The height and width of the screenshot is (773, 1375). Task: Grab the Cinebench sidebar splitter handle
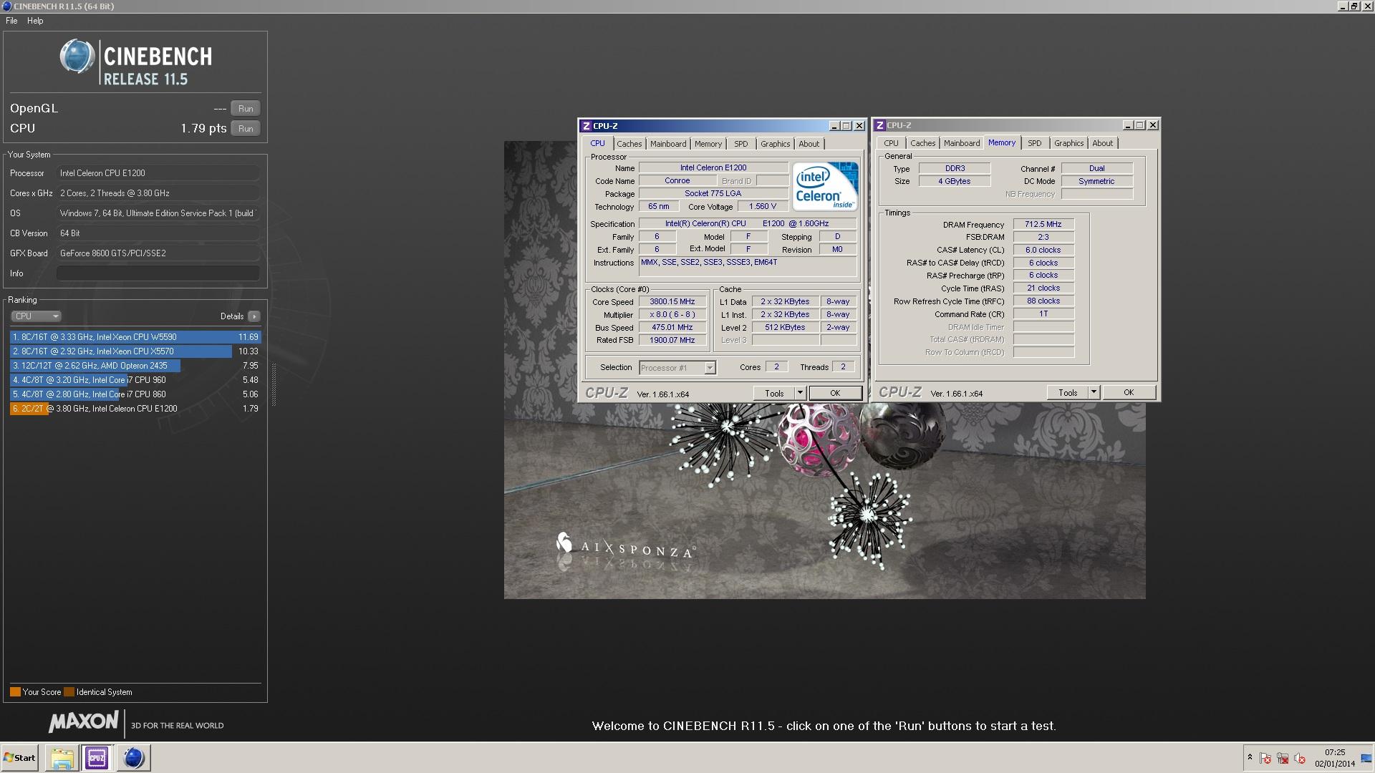pos(274,385)
